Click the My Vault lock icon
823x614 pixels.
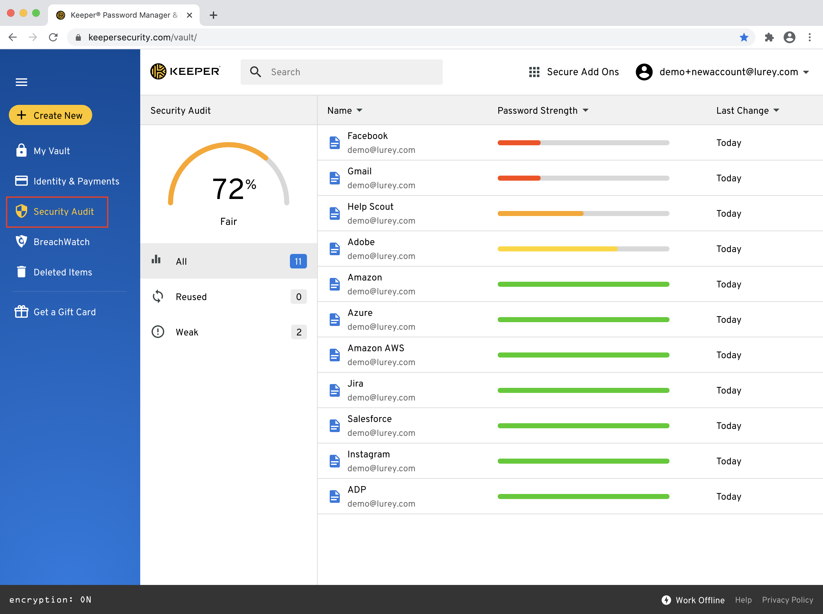pos(21,150)
